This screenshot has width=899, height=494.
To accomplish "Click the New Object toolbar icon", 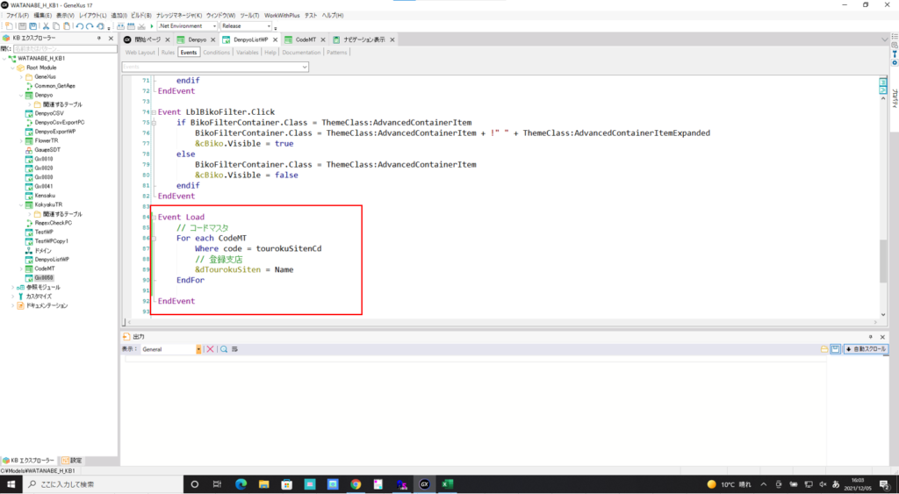I will click(x=9, y=26).
